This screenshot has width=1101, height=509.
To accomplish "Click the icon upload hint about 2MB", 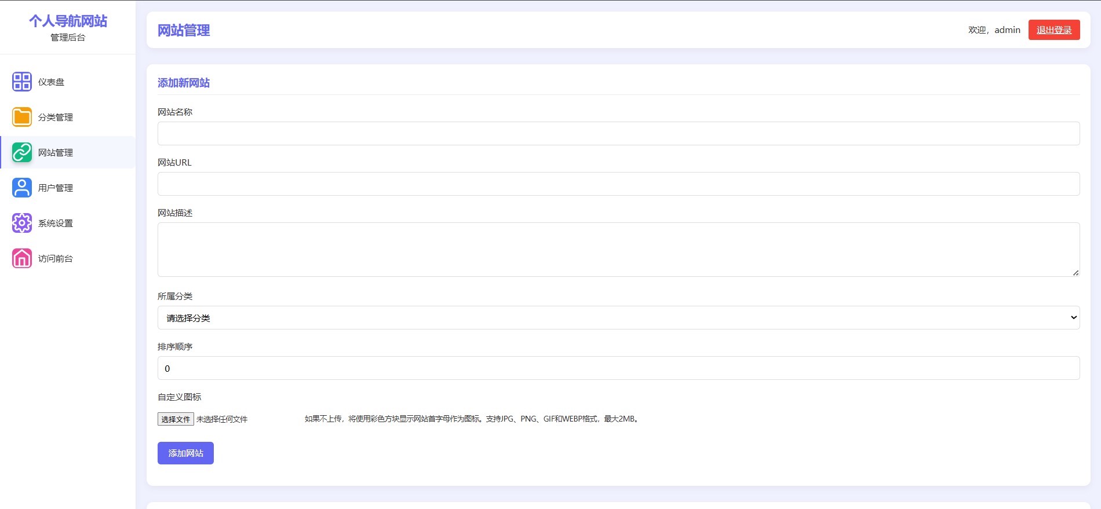I will [473, 419].
